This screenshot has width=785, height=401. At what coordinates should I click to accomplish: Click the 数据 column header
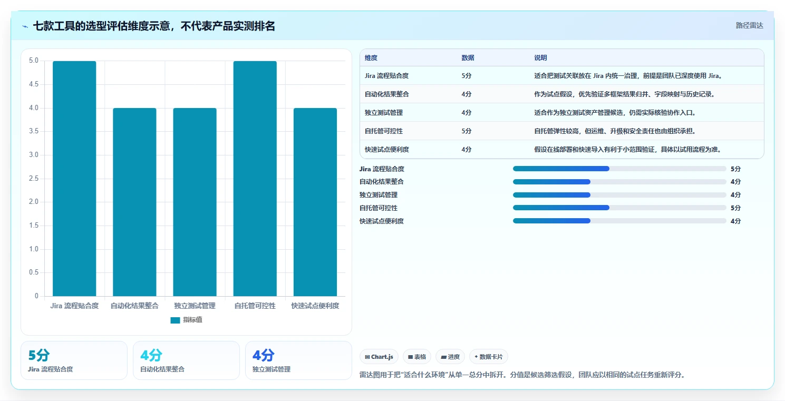pyautogui.click(x=468, y=58)
